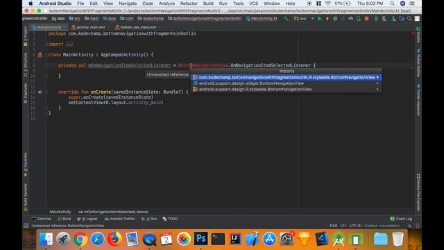Image resolution: width=444 pixels, height=250 pixels.
Task: Click the related XML file gutter icon beside MainActivity
Action: 40,55
